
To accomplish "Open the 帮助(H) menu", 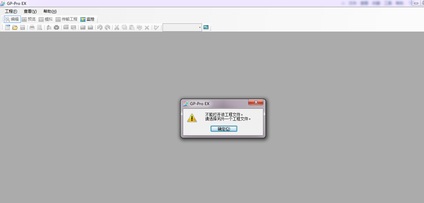I will click(x=50, y=11).
